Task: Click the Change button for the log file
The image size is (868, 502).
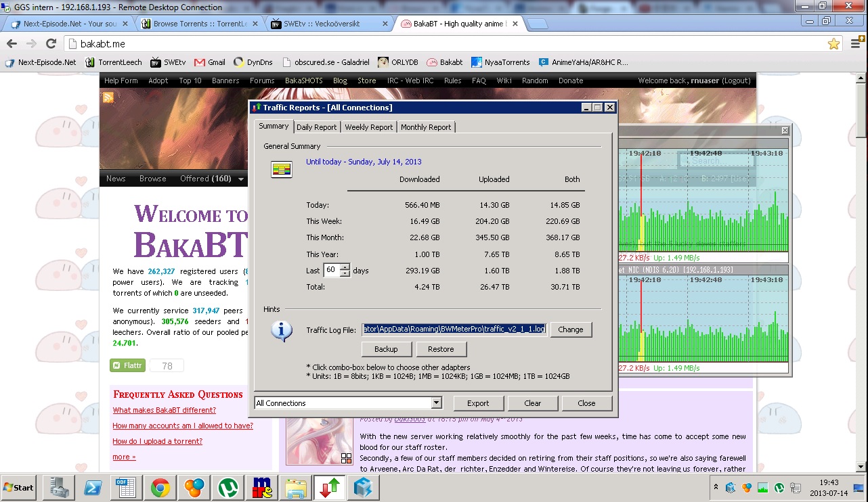Action: 570,329
